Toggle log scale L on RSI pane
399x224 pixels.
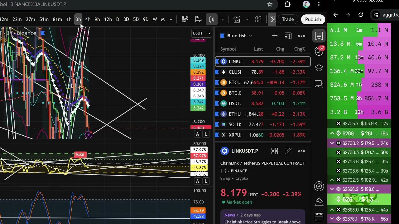(206, 181)
